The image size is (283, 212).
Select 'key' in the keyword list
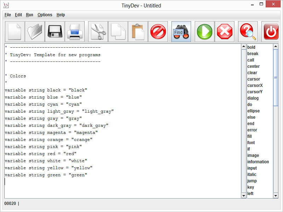[x=250, y=187]
